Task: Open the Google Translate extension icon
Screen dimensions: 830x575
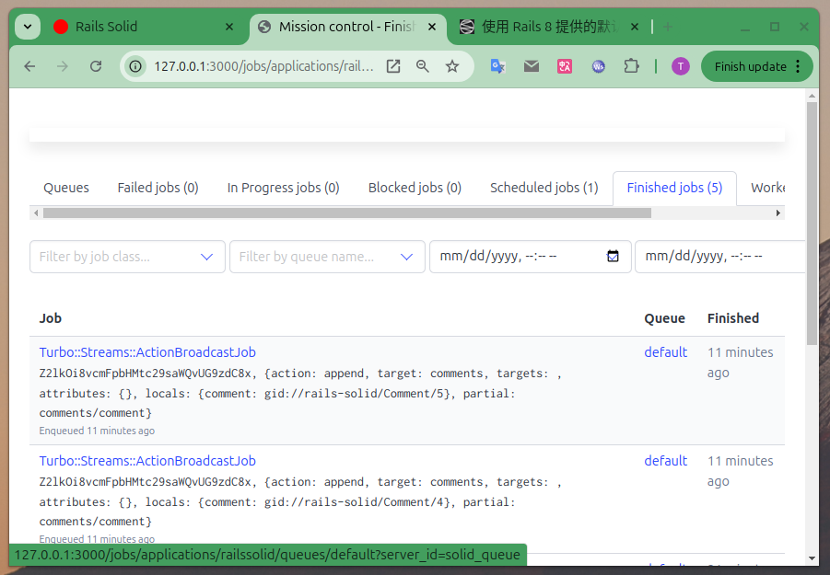Action: [497, 66]
